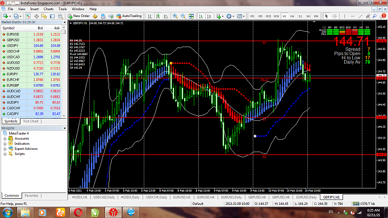
Task: Tile chart windows icon
Action: pyautogui.click(x=191, y=16)
